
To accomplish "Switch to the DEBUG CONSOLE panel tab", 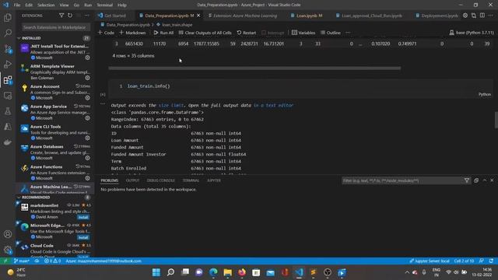I will [161, 180].
